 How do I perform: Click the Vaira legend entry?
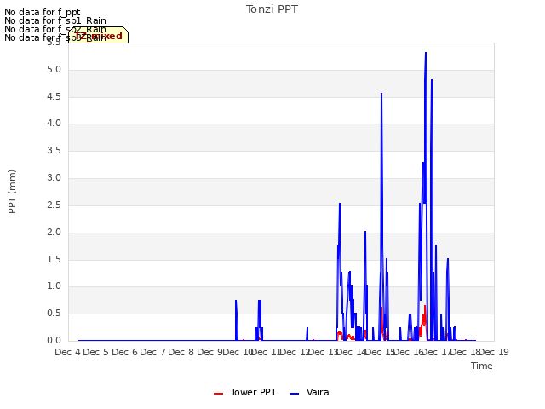(x=309, y=392)
